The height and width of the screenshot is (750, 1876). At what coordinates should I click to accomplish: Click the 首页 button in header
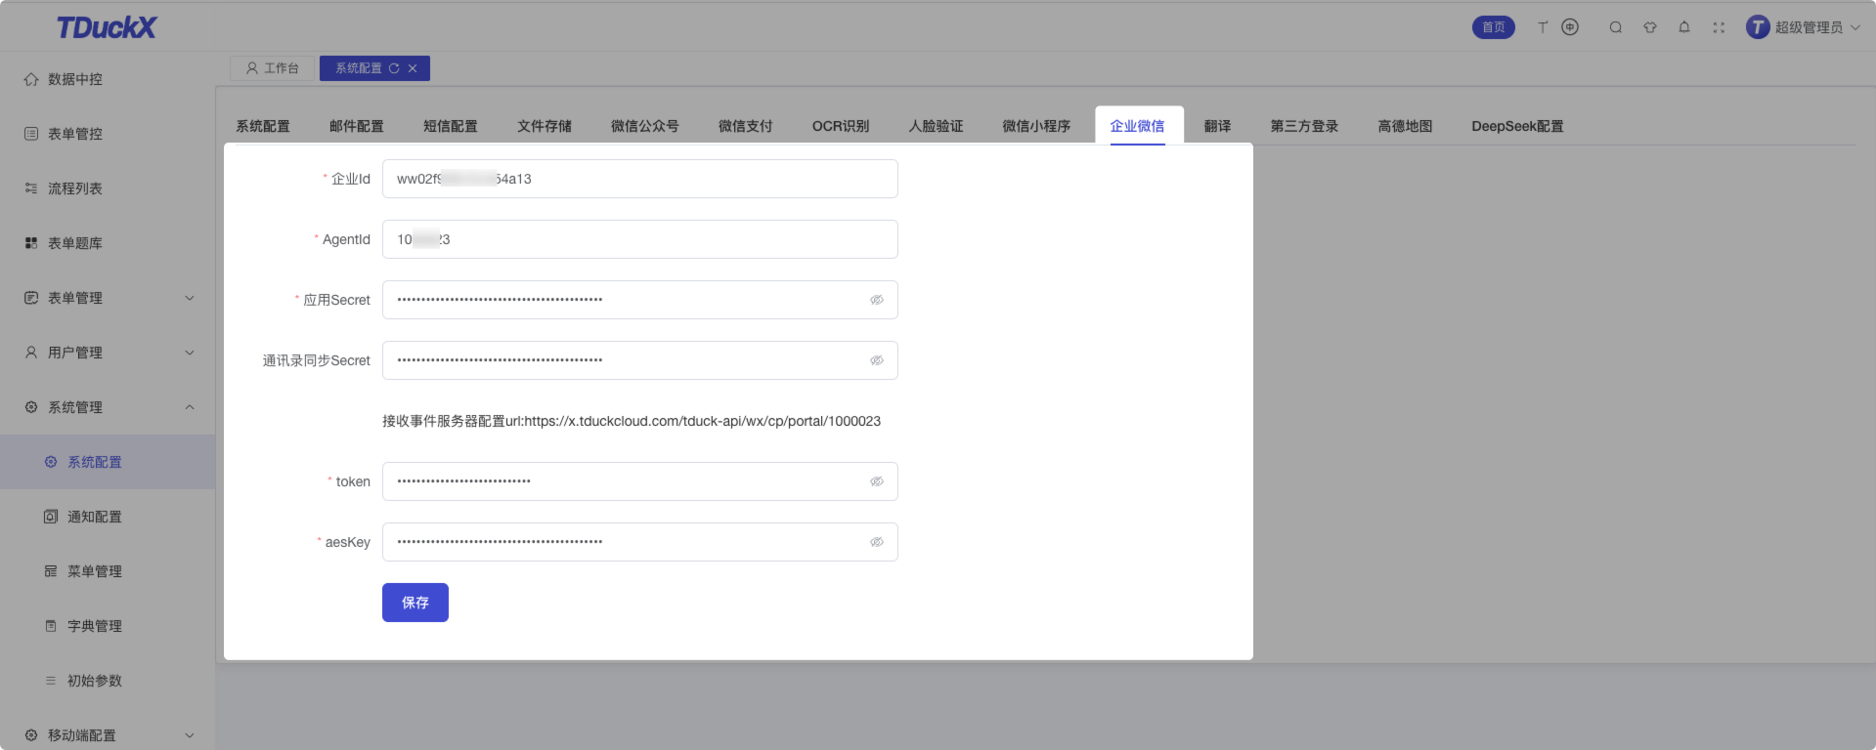pyautogui.click(x=1494, y=27)
